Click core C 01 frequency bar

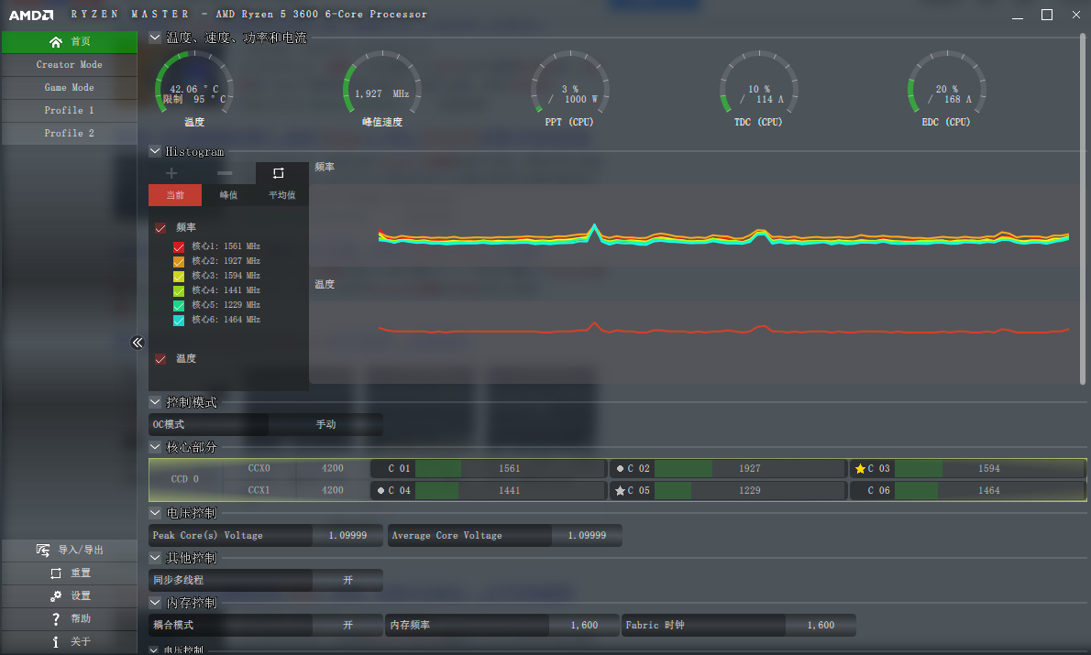pos(510,469)
